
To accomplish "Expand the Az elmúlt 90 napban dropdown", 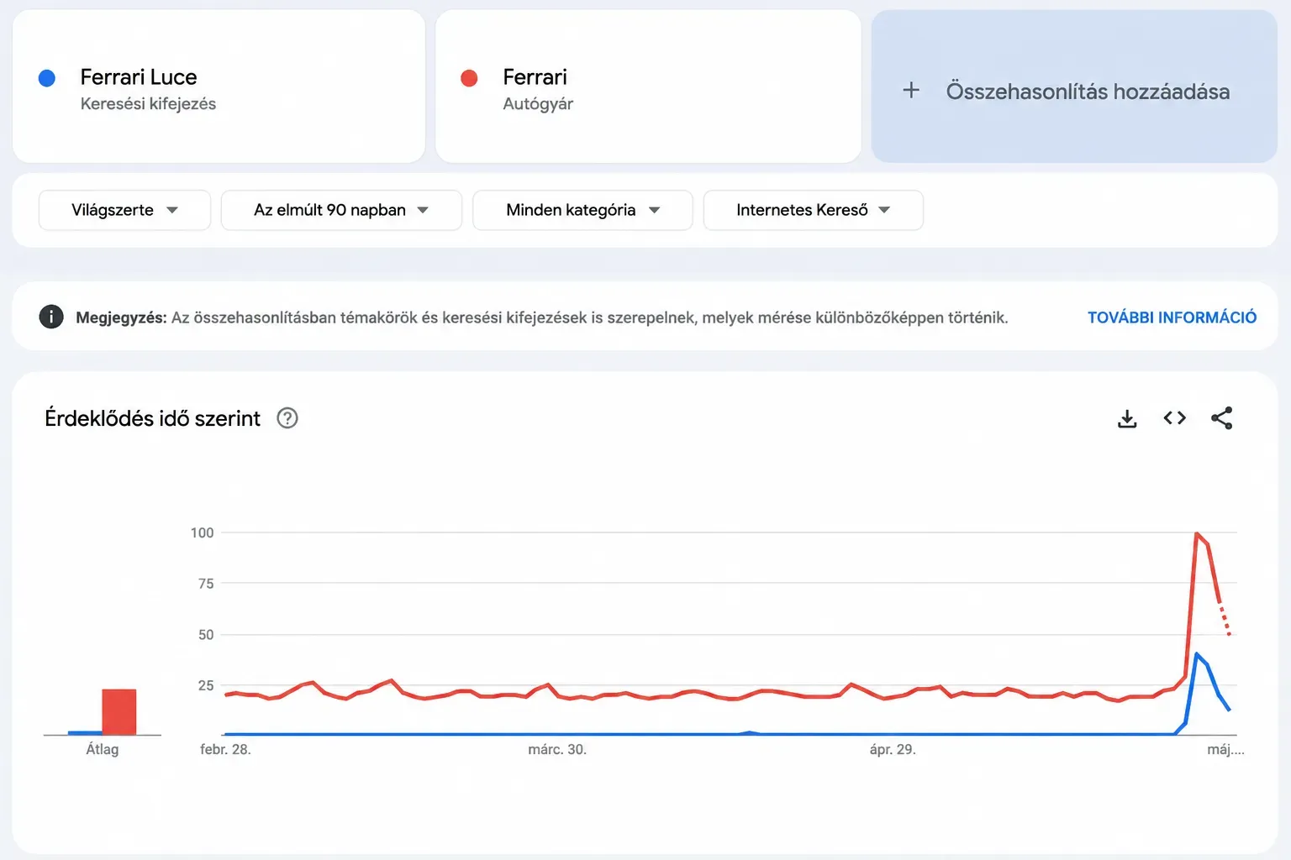I will (x=341, y=210).
